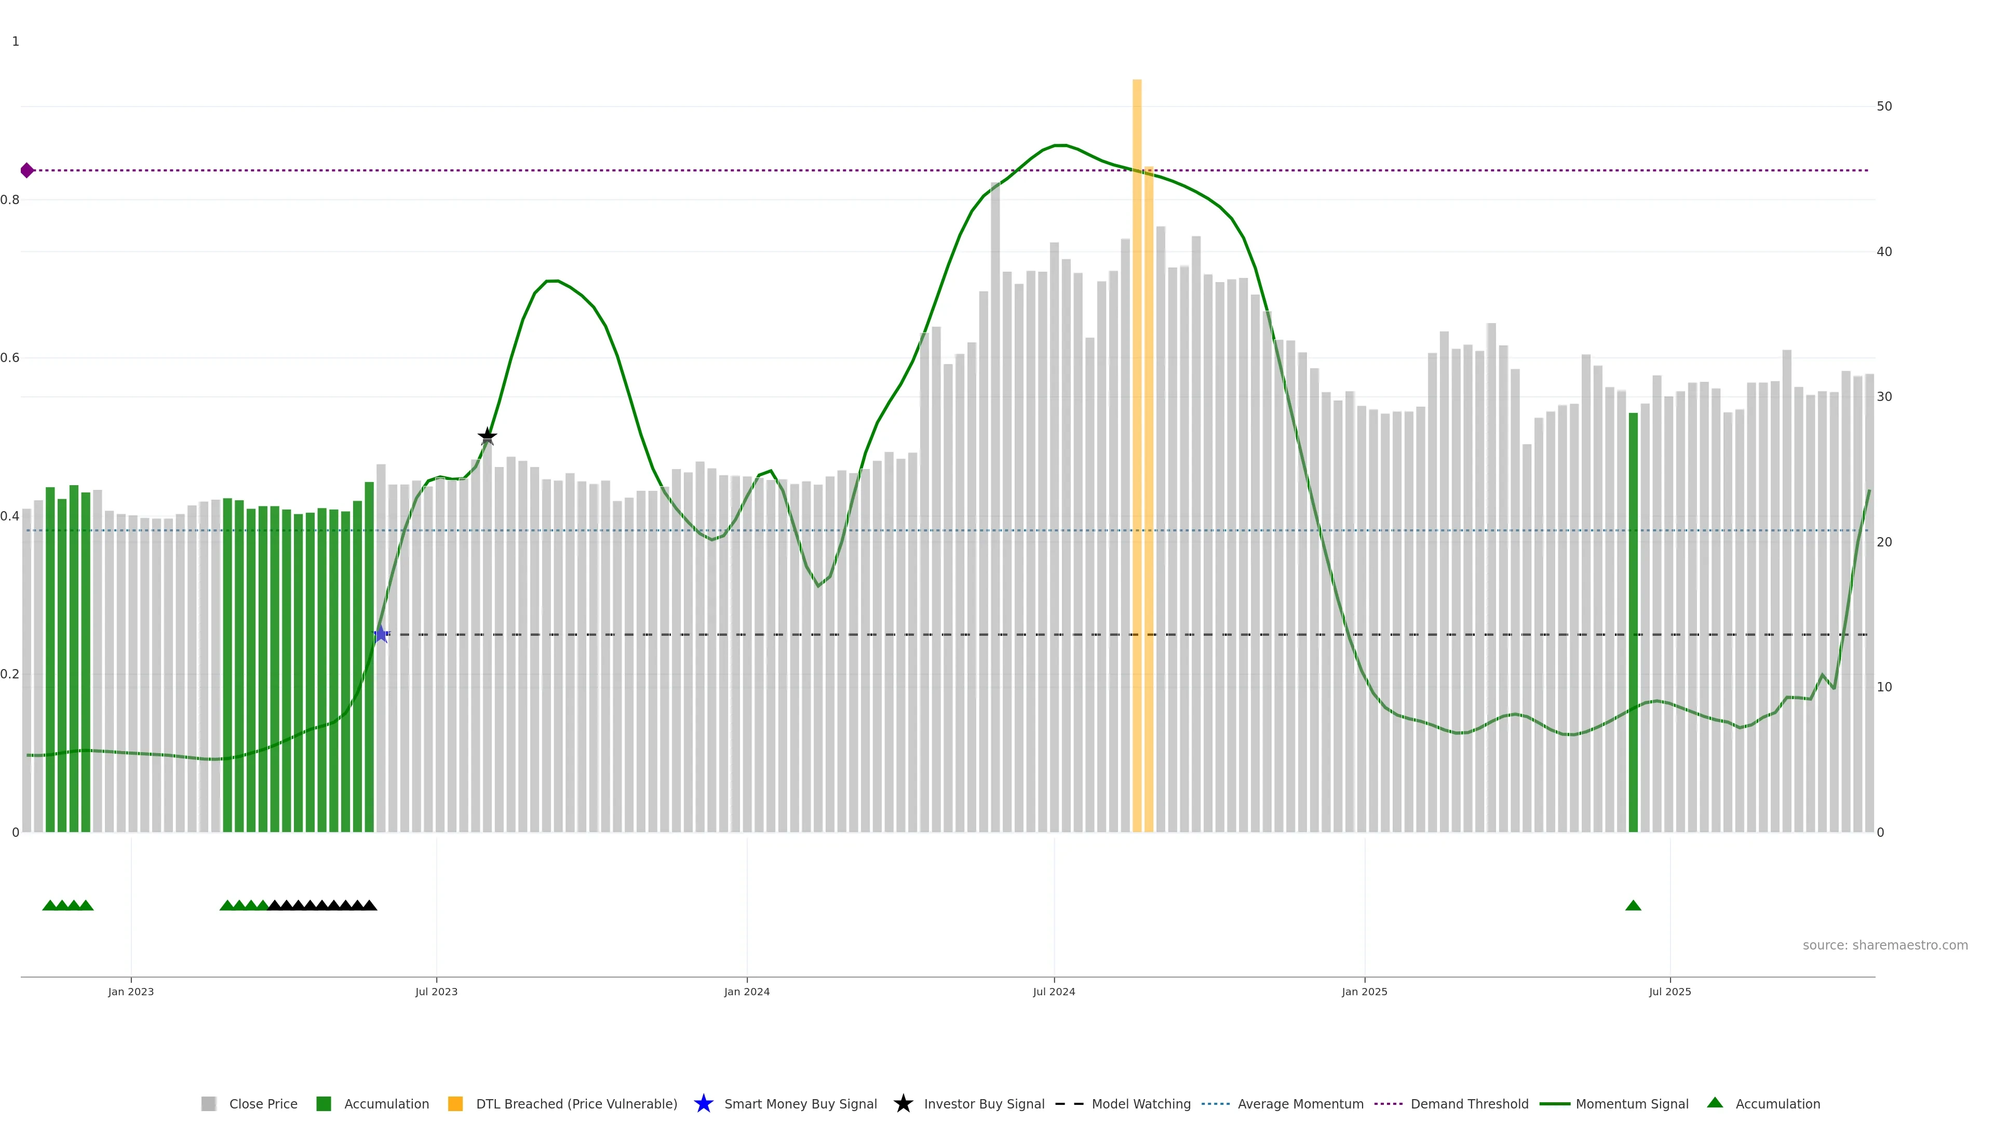Click the Jan 2024 axis label
This screenshot has width=1994, height=1122.
click(x=746, y=991)
